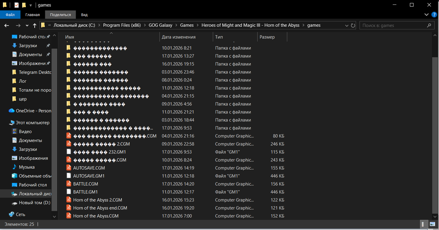Click the icon of Horn of the Abyss.CGM
439x230 pixels.
click(69, 216)
